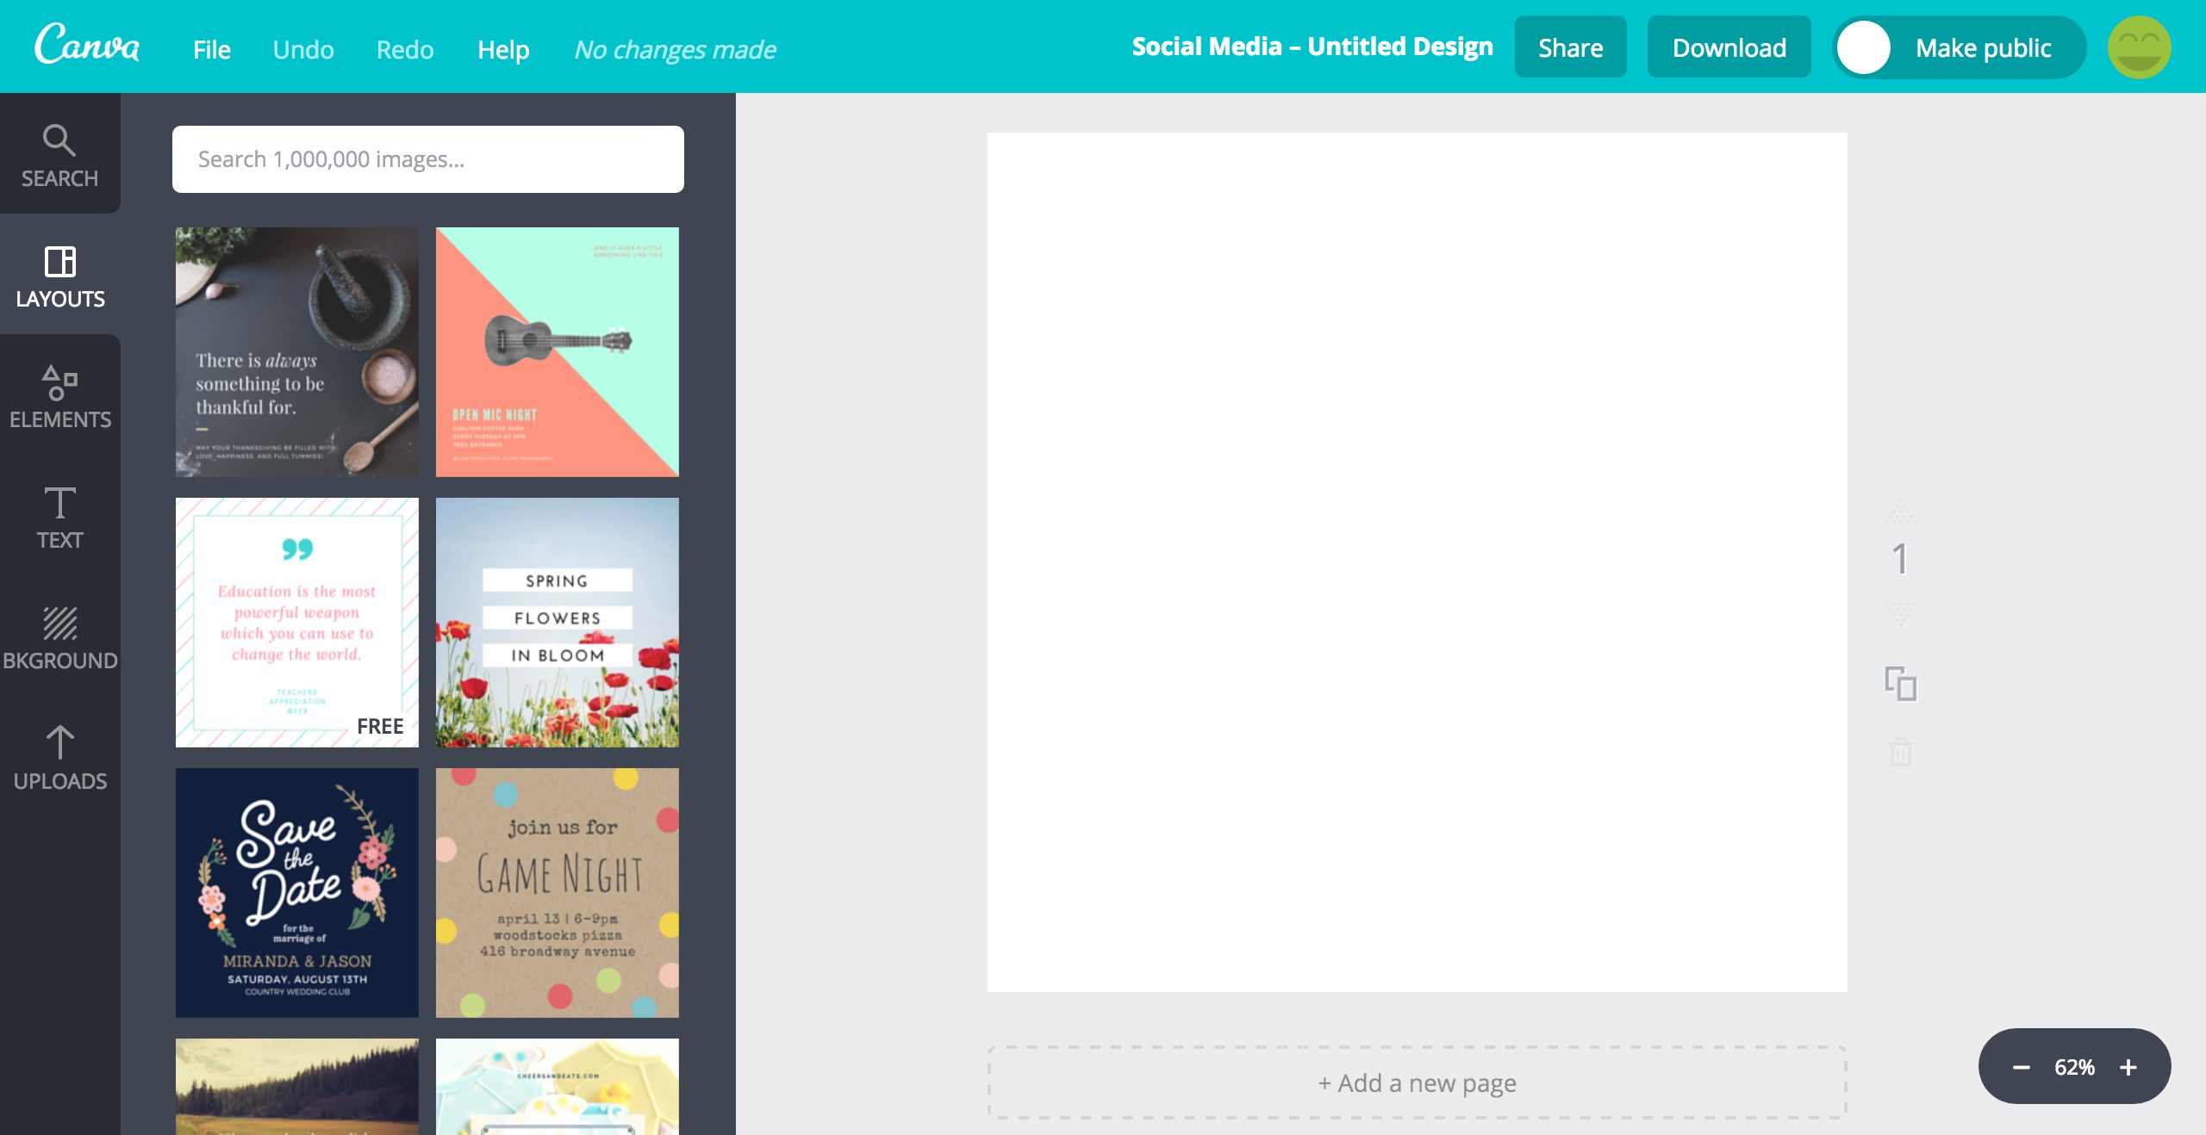Open the Help menu
The image size is (2206, 1135).
503,50
